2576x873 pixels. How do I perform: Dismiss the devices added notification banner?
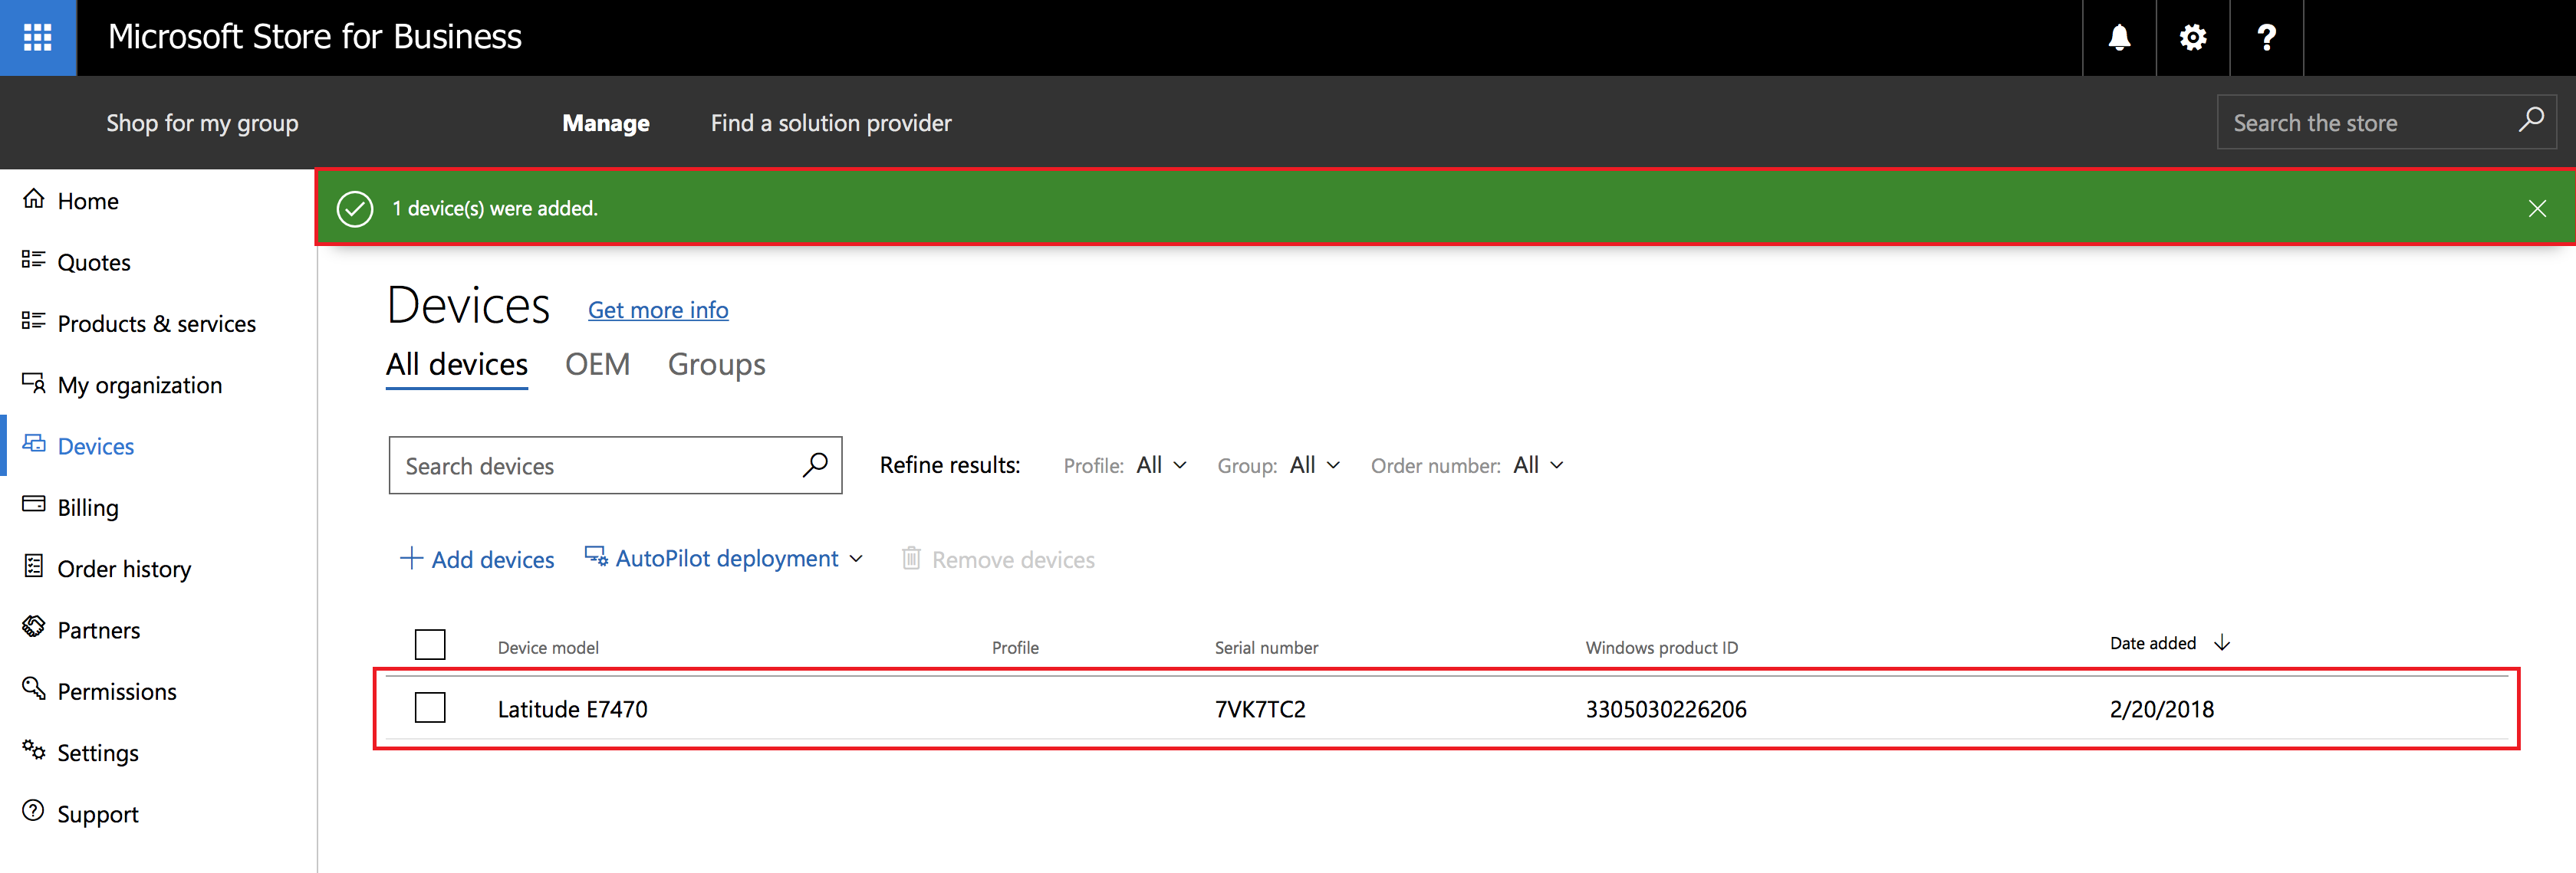point(2537,208)
